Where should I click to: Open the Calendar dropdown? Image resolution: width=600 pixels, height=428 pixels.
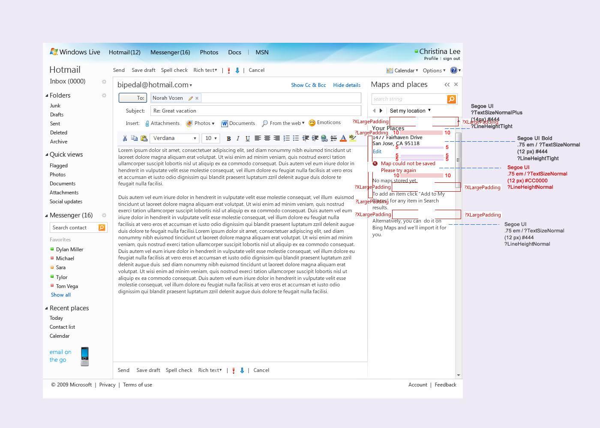(x=402, y=71)
